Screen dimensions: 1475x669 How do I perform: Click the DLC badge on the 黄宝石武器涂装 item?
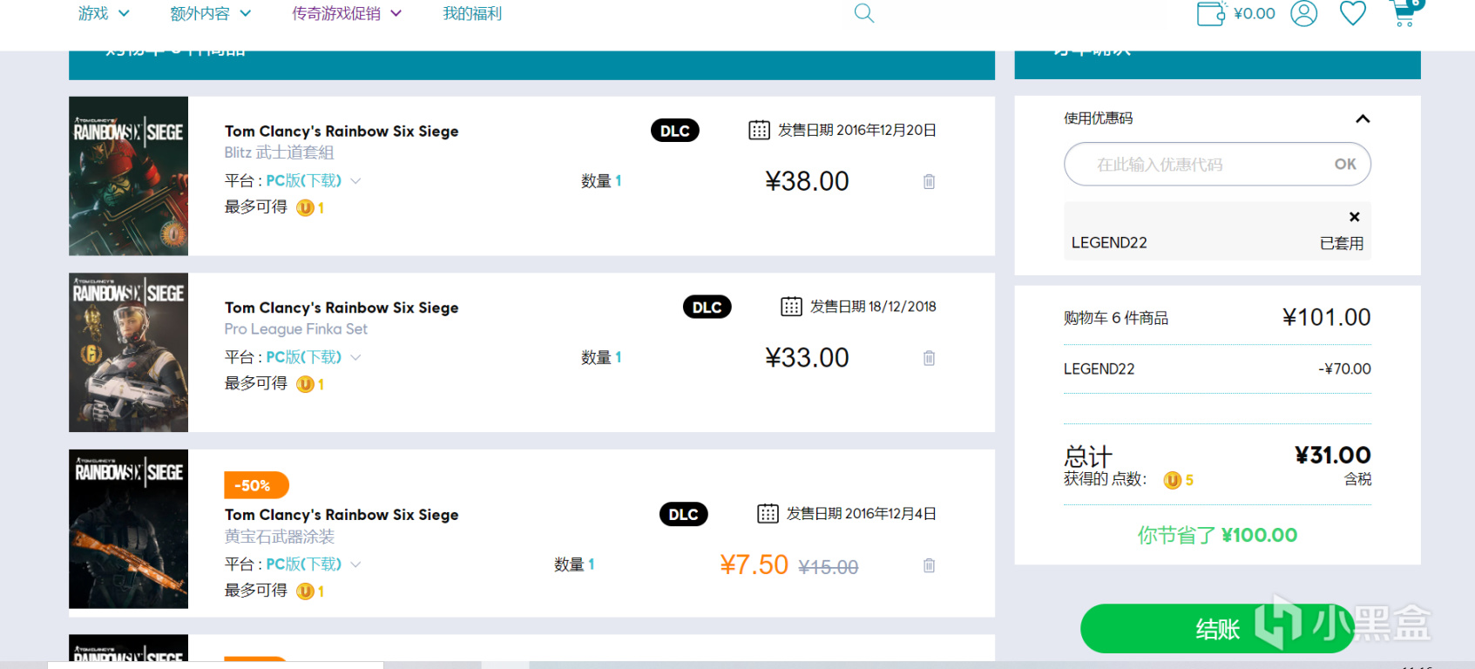tap(683, 514)
